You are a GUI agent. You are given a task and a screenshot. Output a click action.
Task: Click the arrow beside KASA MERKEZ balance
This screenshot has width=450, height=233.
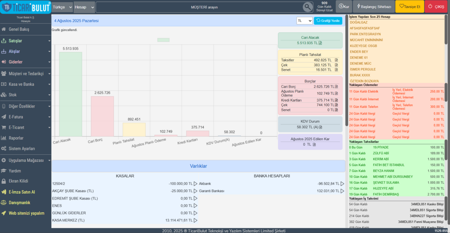tap(196, 220)
